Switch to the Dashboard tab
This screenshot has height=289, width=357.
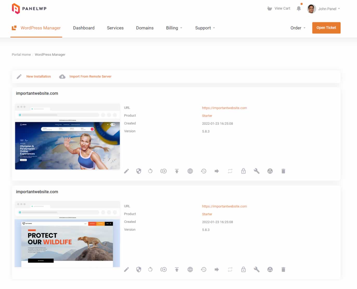(x=84, y=28)
